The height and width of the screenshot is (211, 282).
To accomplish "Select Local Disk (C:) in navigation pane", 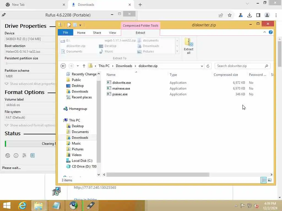I will (82, 161).
